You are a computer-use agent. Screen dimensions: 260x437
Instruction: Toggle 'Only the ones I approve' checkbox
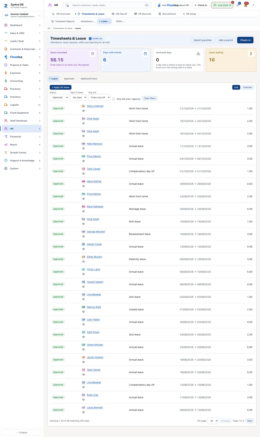(114, 99)
